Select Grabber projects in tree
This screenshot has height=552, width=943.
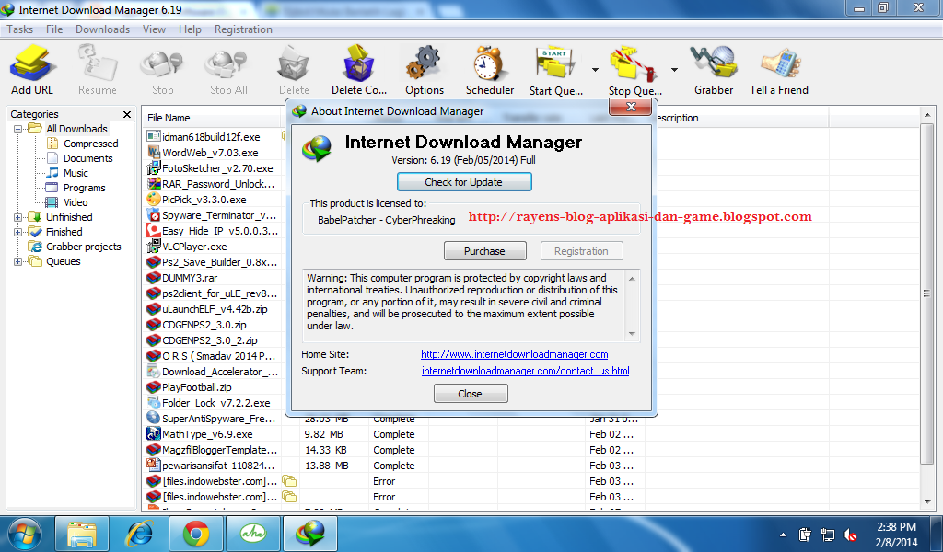[x=83, y=247]
